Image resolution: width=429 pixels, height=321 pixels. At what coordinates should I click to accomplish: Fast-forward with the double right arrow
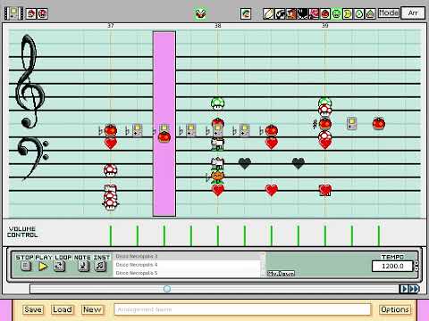[x=414, y=289]
